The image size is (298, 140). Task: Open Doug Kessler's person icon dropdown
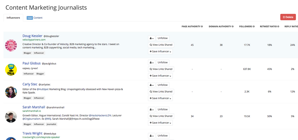[151, 38]
